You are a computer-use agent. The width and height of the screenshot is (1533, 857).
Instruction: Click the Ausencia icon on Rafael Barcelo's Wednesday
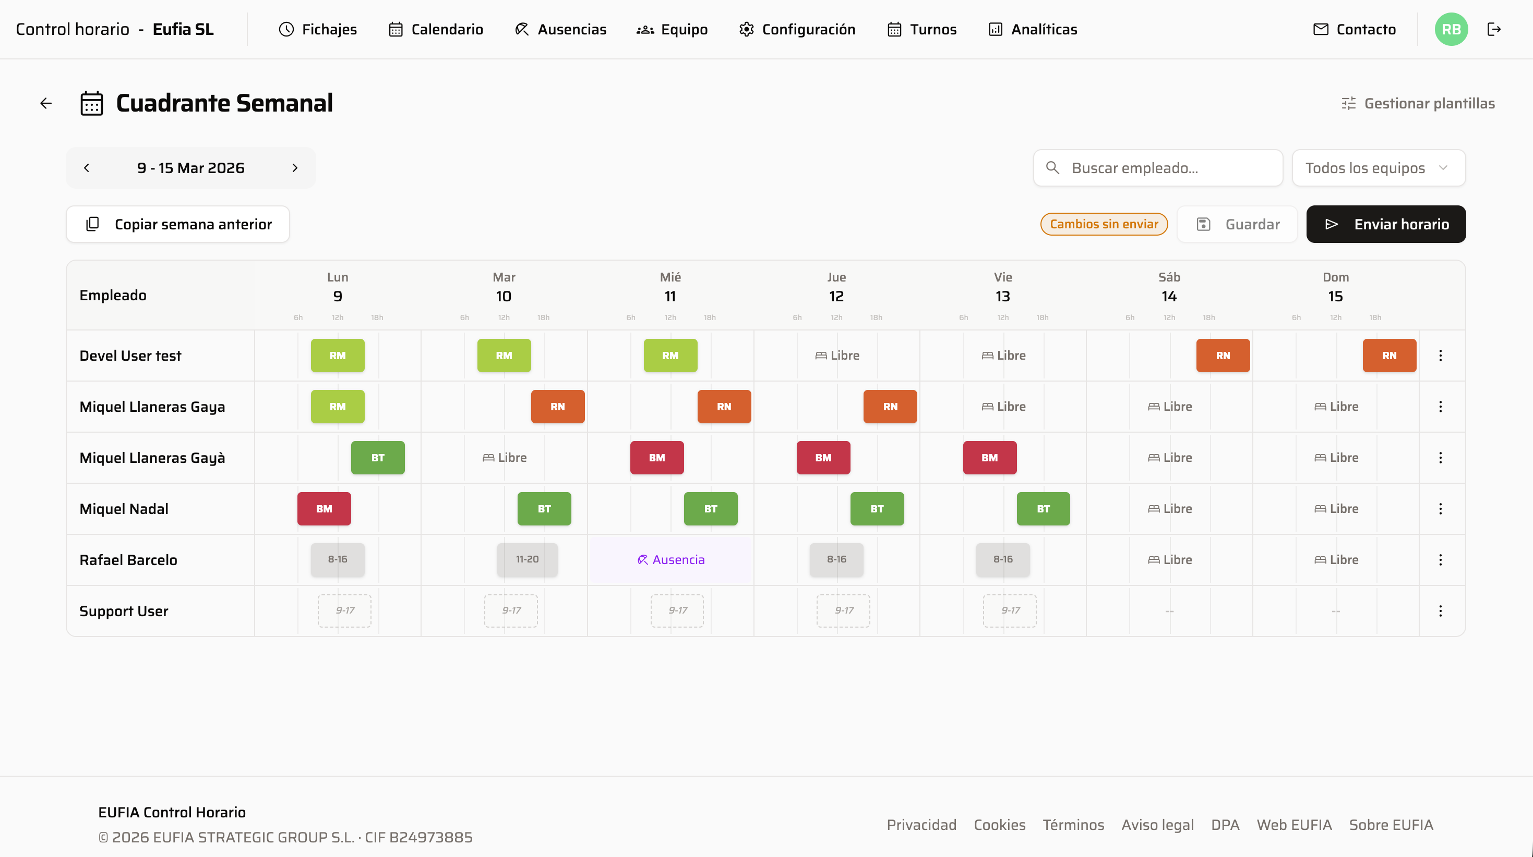pyautogui.click(x=643, y=559)
